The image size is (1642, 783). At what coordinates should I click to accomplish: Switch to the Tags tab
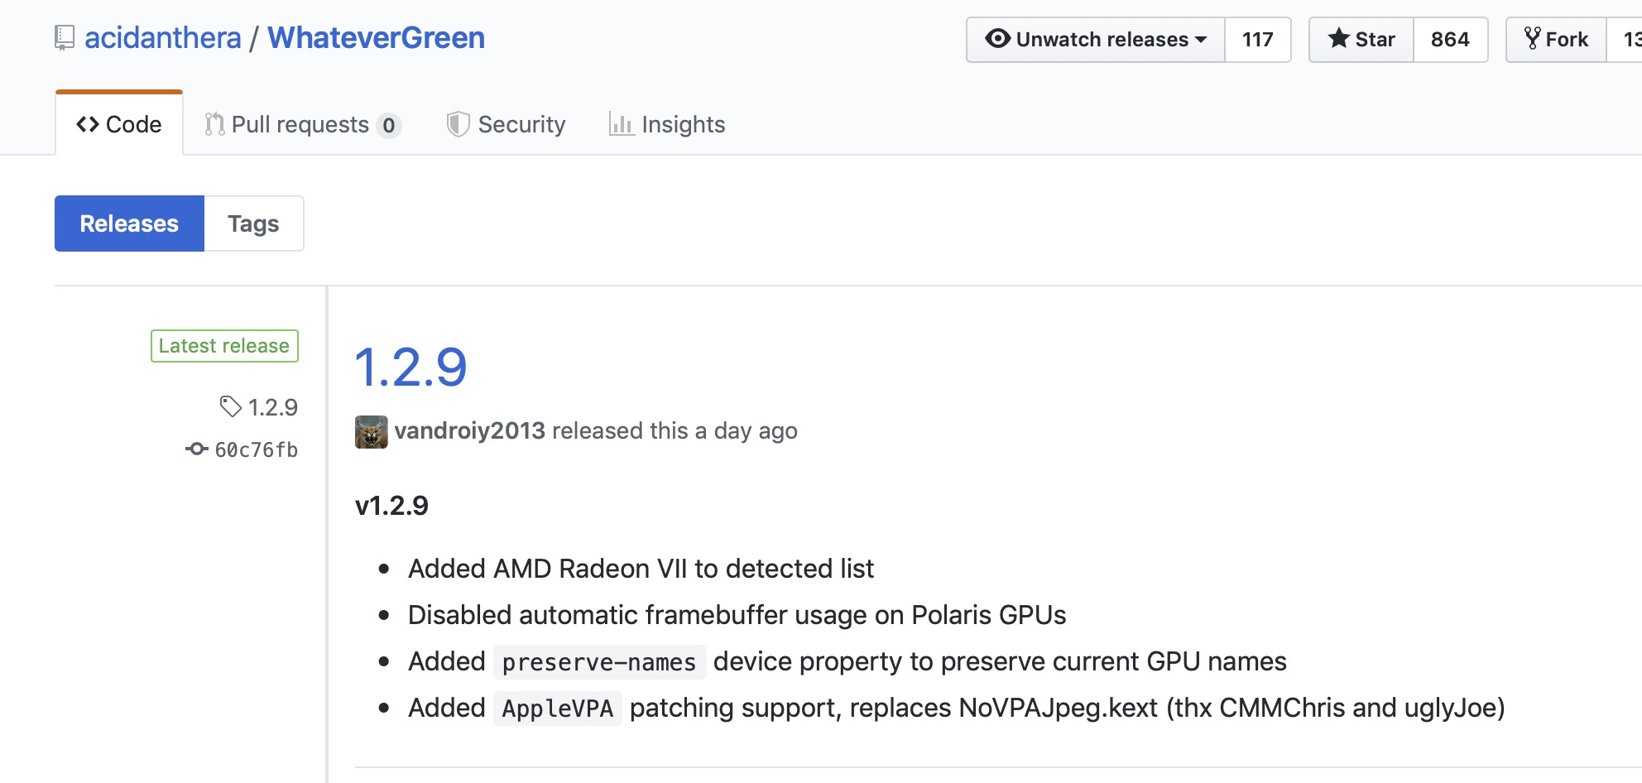click(x=253, y=223)
